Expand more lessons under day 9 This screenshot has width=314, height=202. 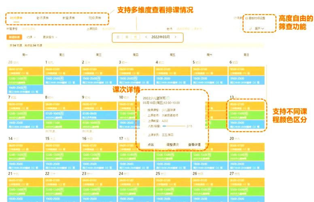click(x=87, y=131)
